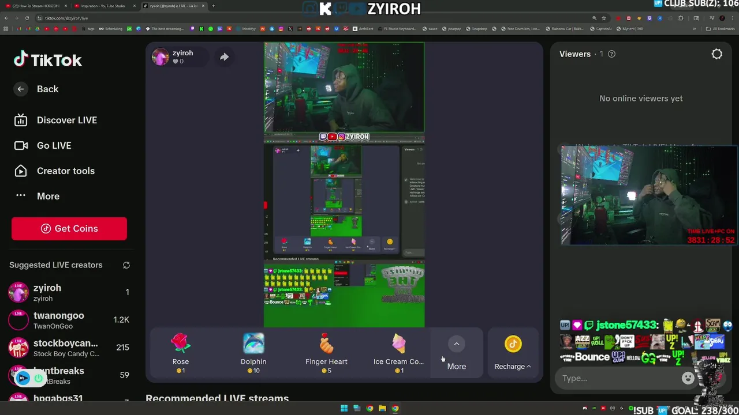Open the browser zoom magnifier icon
Image resolution: width=739 pixels, height=415 pixels.
click(x=594, y=18)
